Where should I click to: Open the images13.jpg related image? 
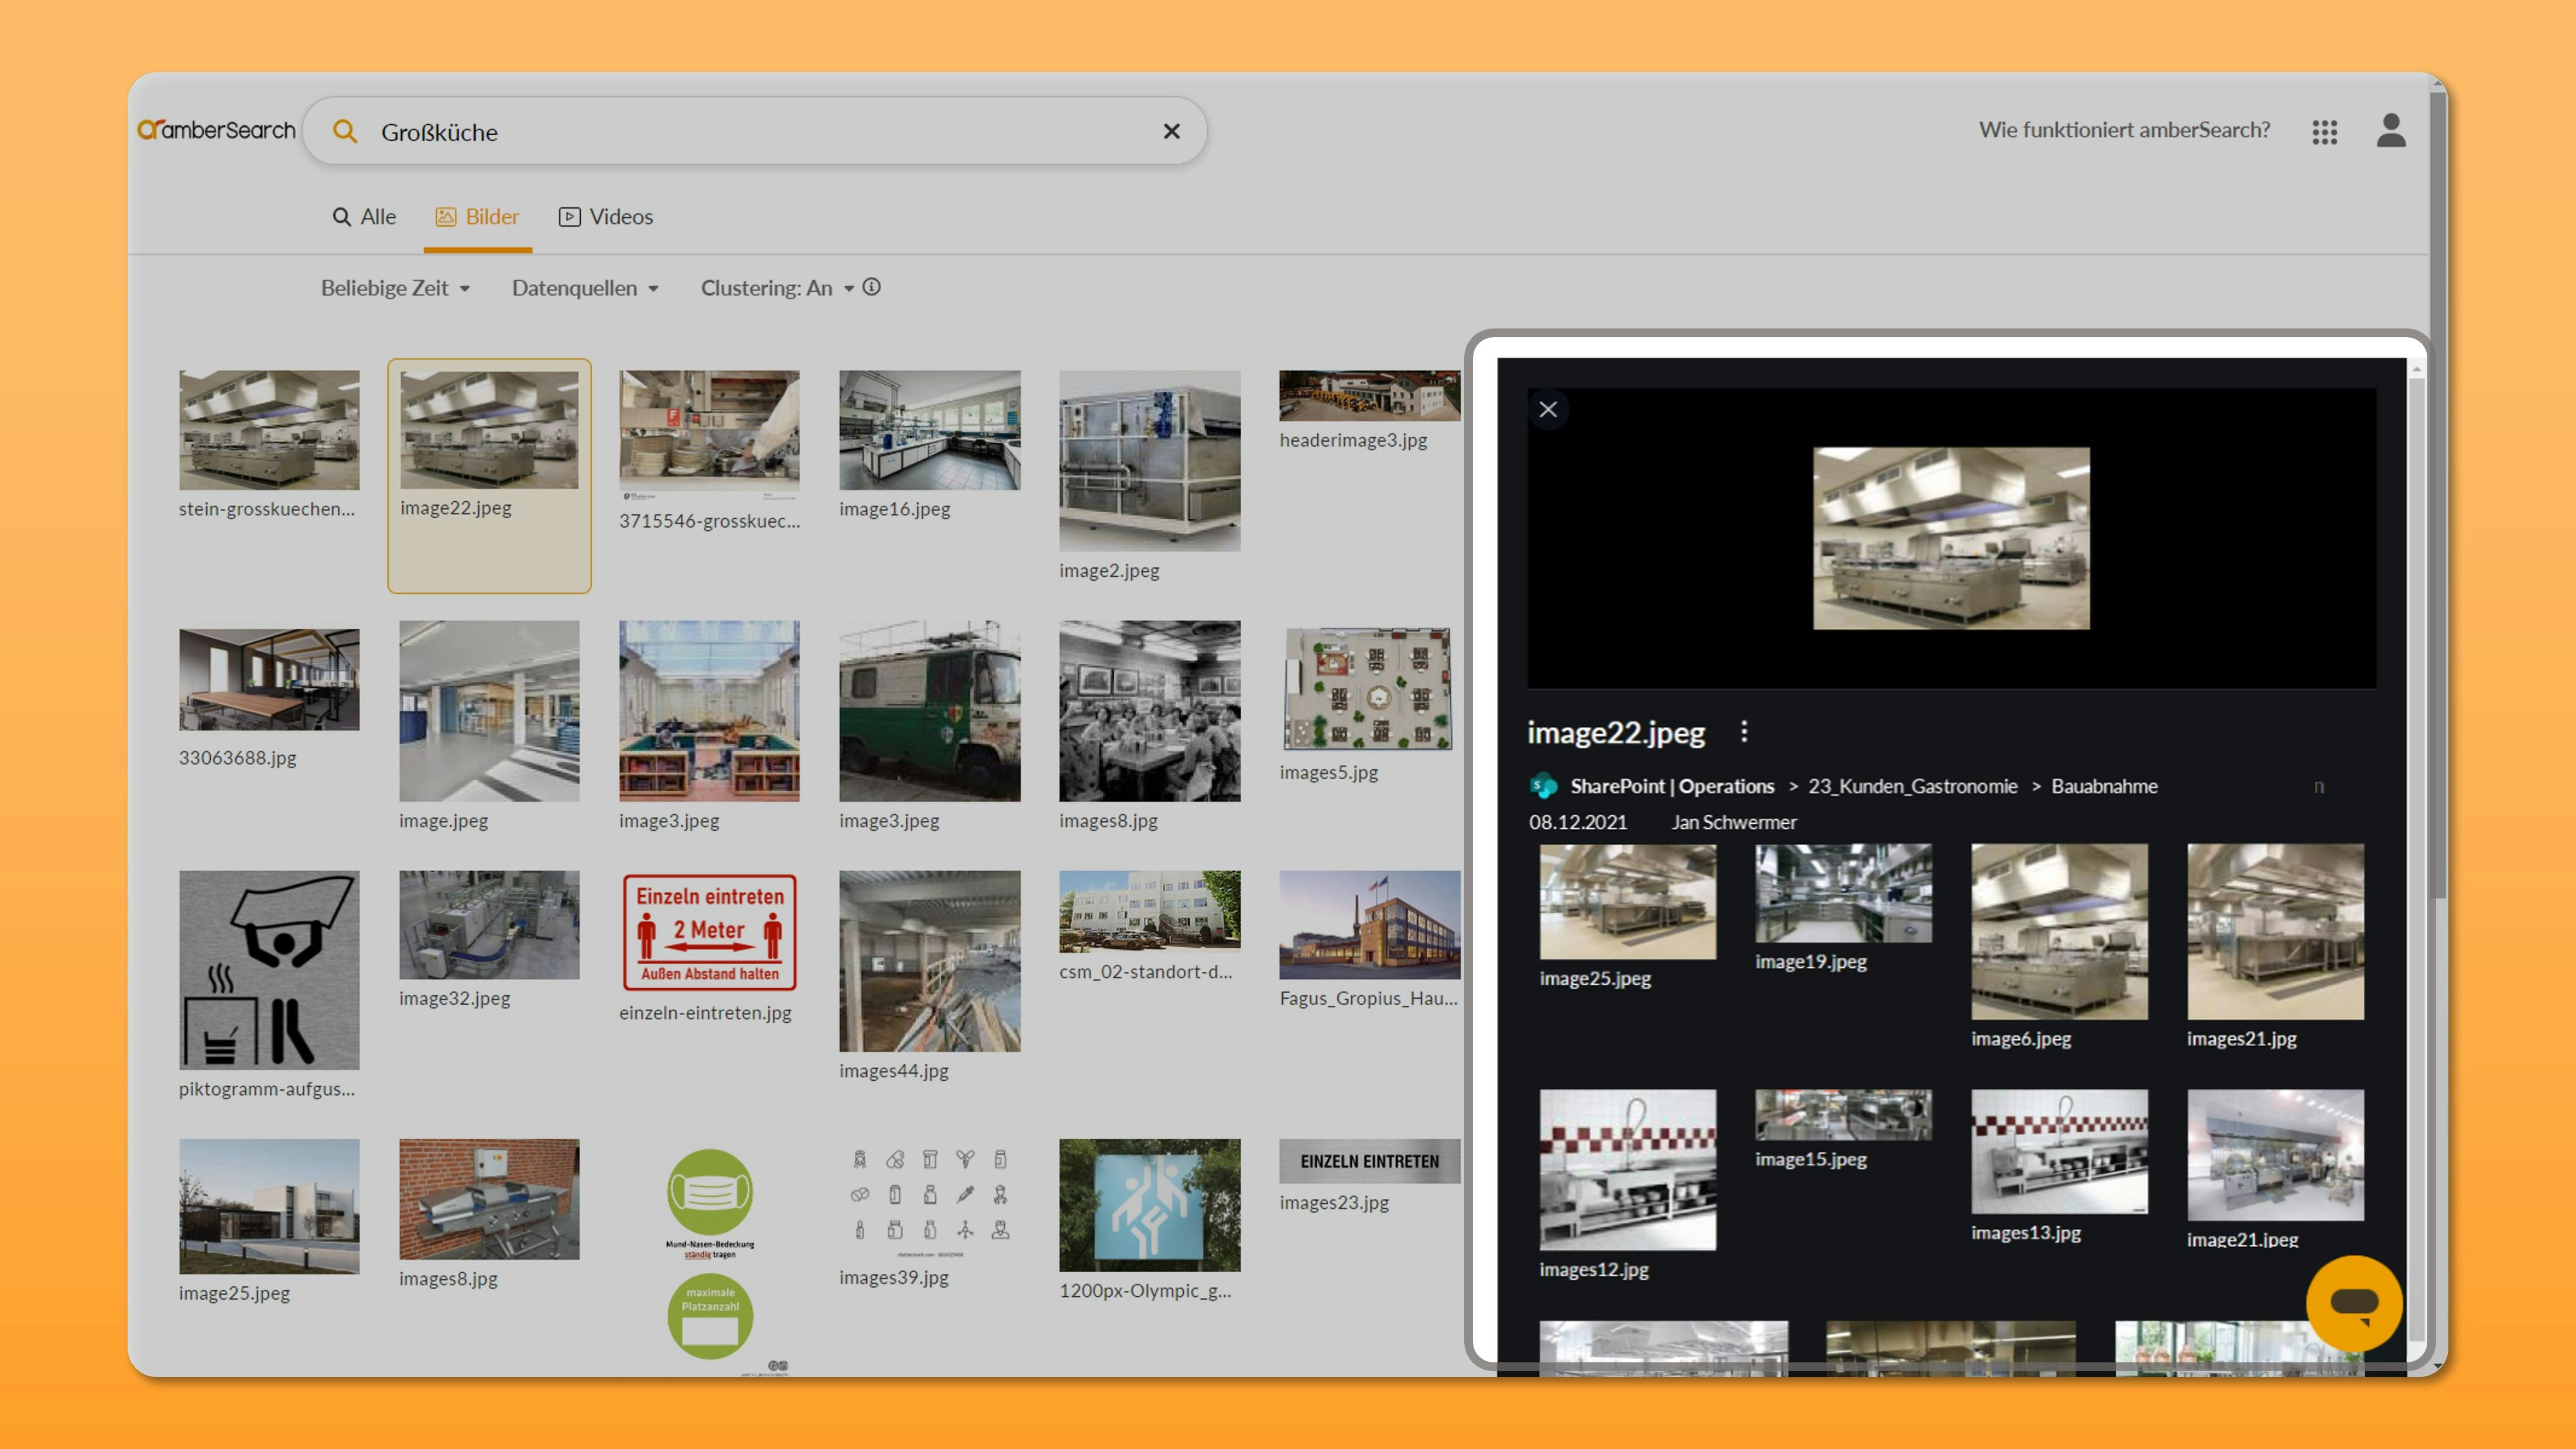click(2060, 1152)
